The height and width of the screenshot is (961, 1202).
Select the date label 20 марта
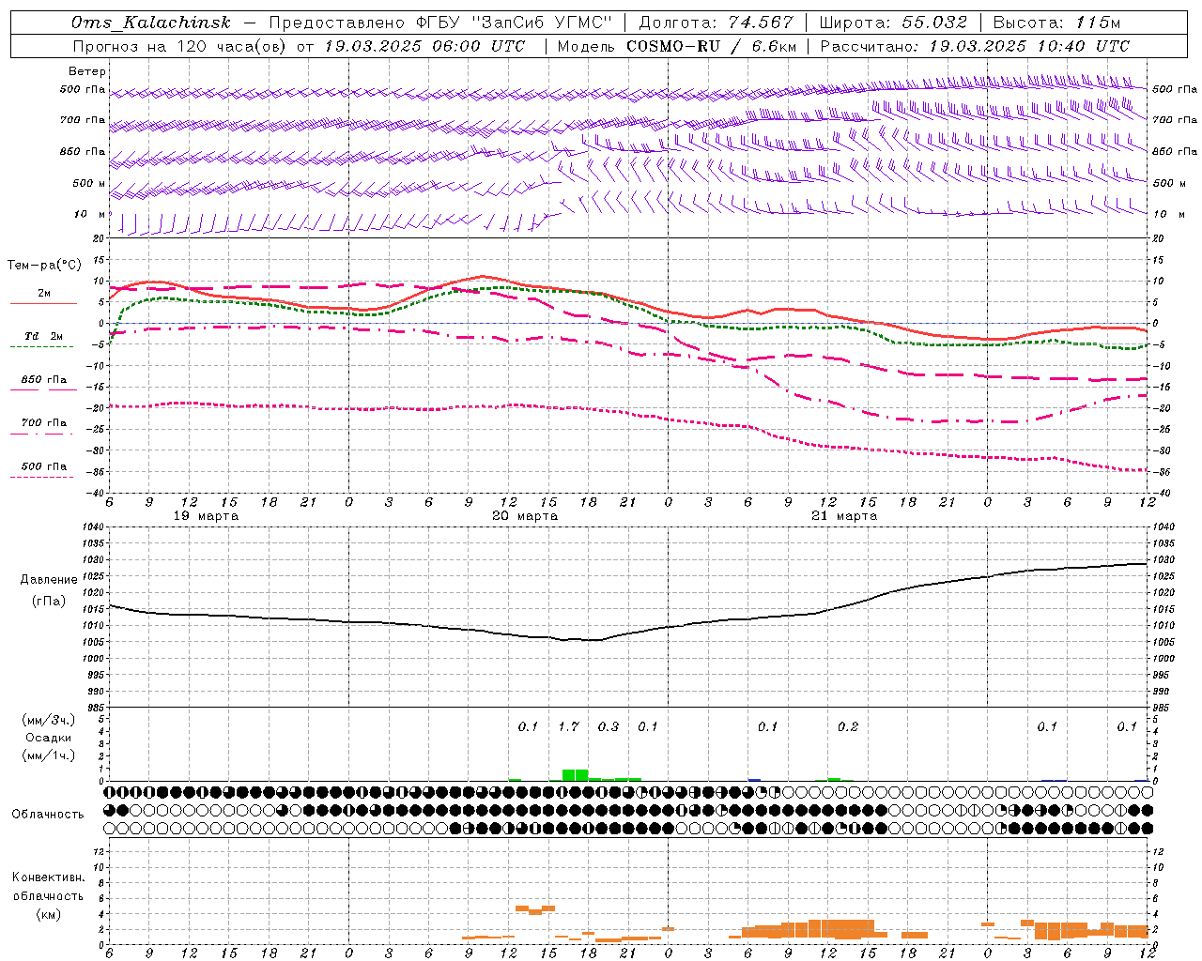(525, 516)
